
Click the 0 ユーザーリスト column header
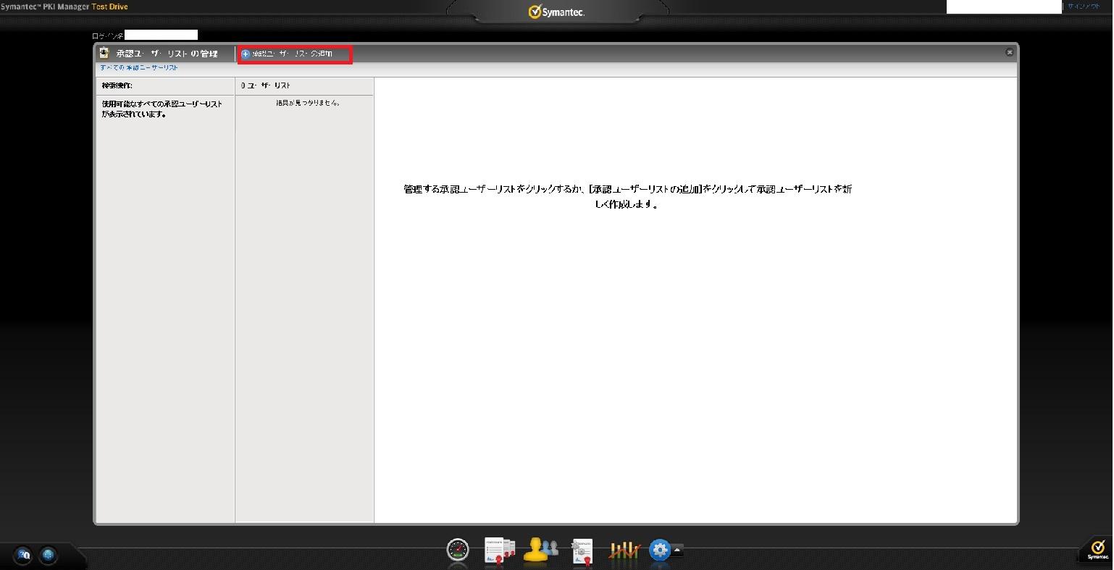pos(266,85)
